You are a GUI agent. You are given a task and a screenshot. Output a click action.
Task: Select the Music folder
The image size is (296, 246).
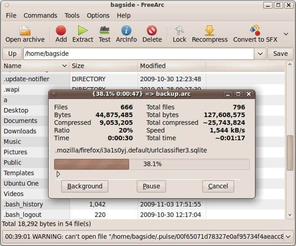(12, 142)
